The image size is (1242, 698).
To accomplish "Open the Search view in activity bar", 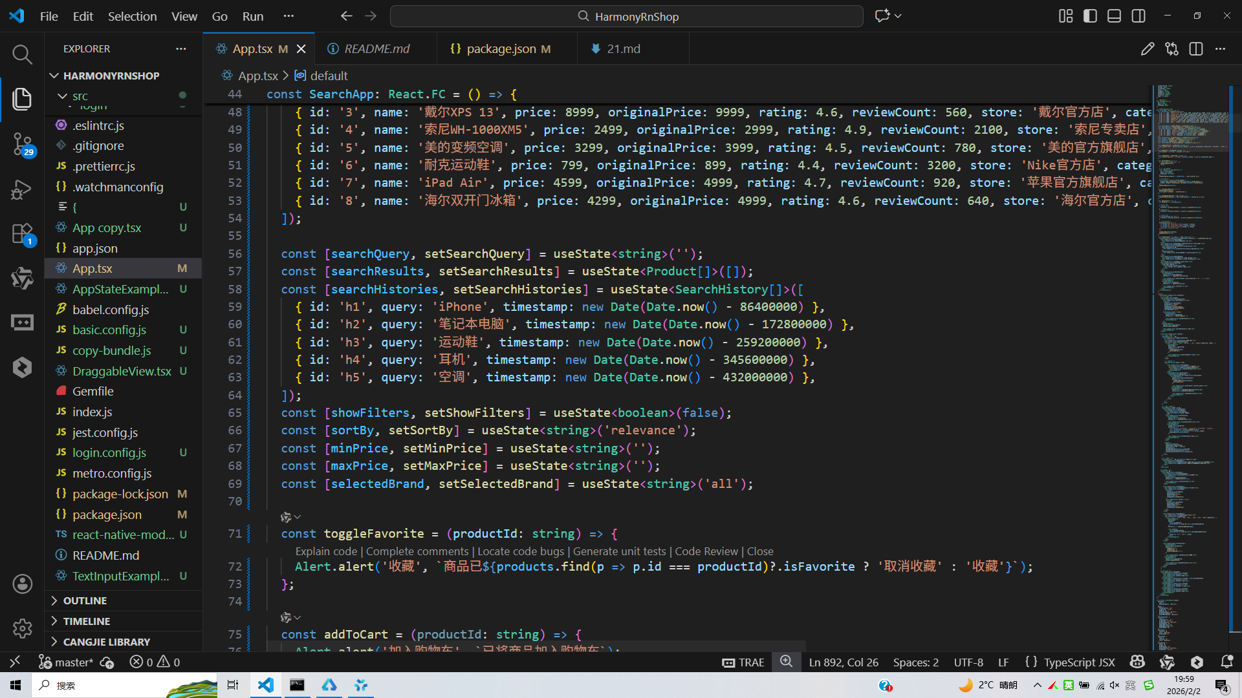I will coord(22,54).
